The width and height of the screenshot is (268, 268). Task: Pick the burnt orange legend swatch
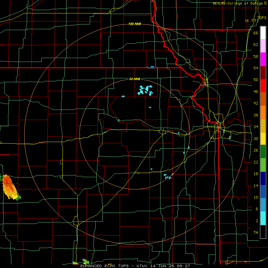263,99
